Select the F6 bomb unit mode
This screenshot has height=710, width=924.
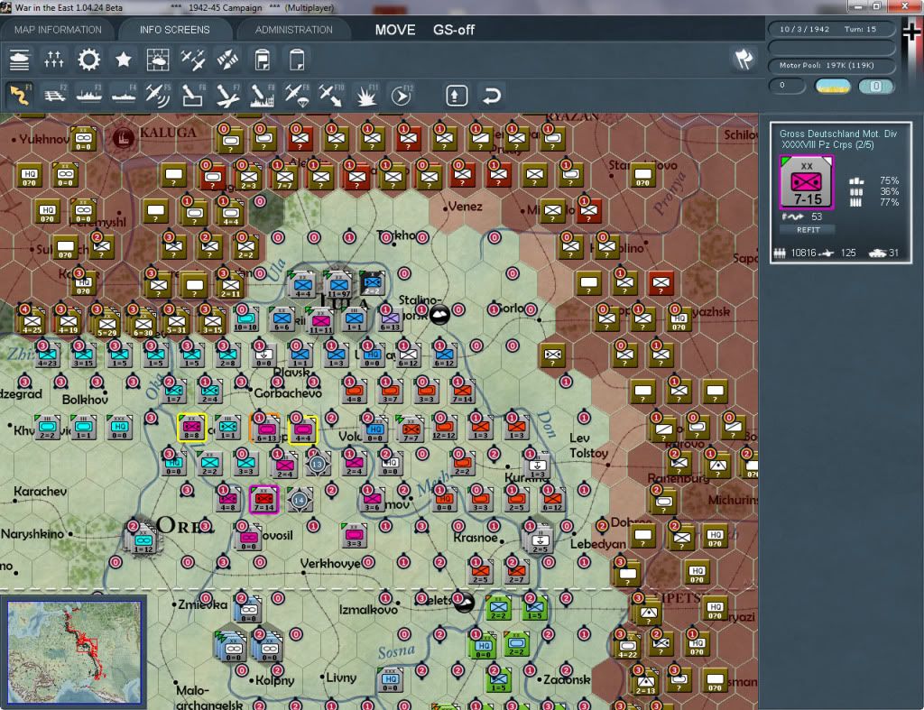point(193,95)
